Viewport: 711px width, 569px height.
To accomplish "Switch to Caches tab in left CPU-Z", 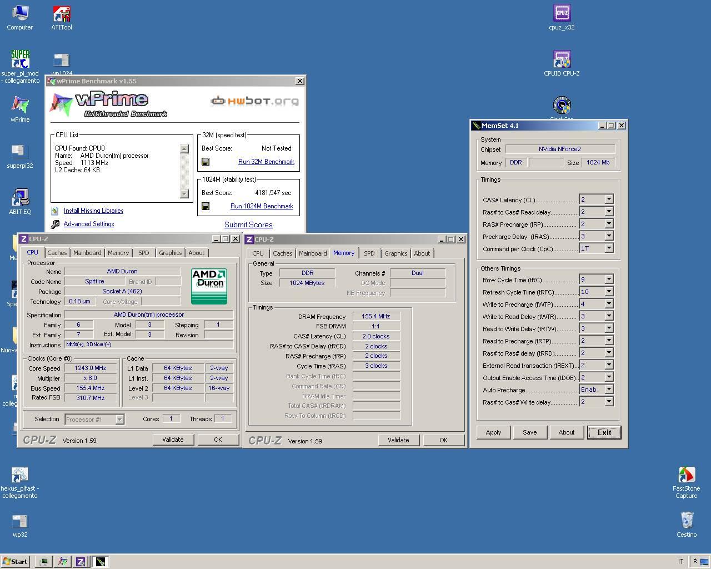I will click(57, 253).
